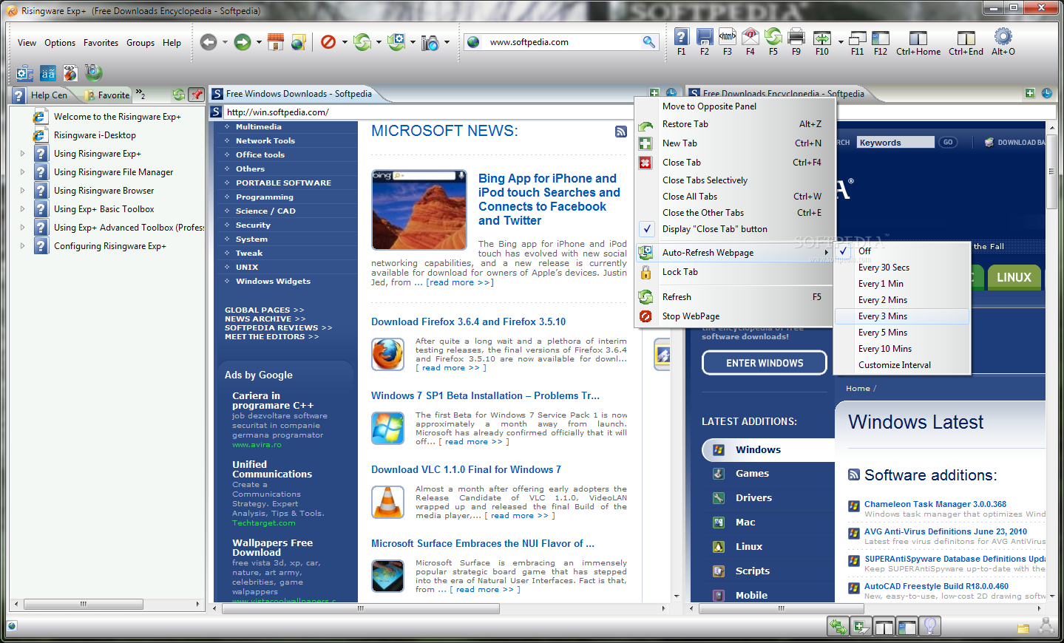Screen dimensions: 1064x643
Task: Click the red Stop loading icon
Action: coord(328,42)
